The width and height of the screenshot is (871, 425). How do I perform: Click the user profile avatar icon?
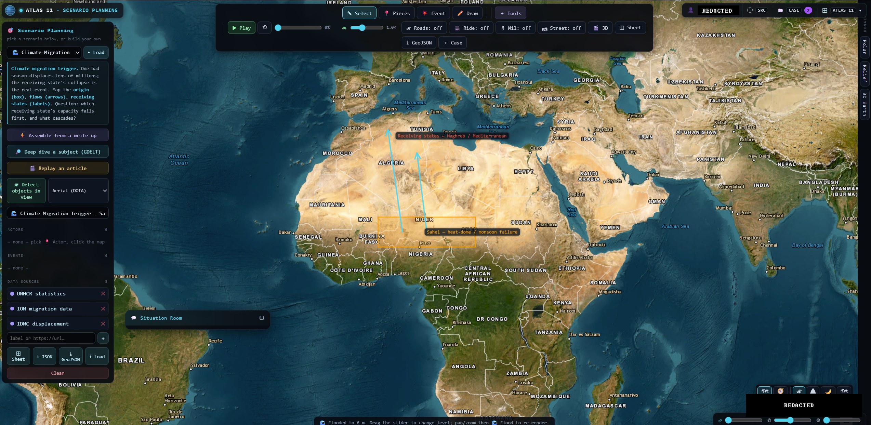point(691,10)
